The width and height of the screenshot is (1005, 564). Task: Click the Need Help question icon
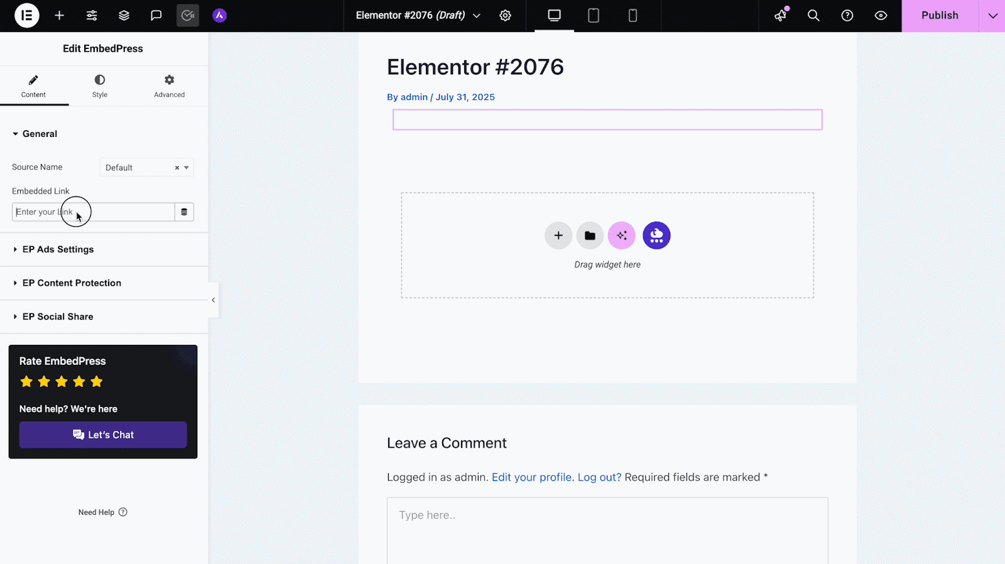tap(123, 512)
